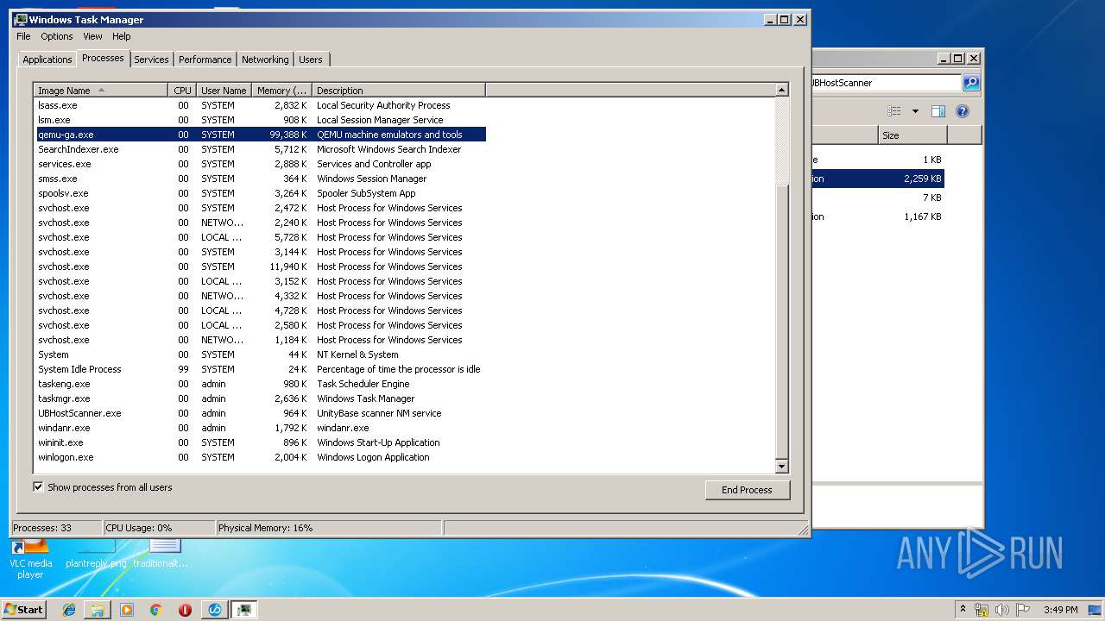
Task: Select the taskmgr.exe process
Action: coord(260,398)
